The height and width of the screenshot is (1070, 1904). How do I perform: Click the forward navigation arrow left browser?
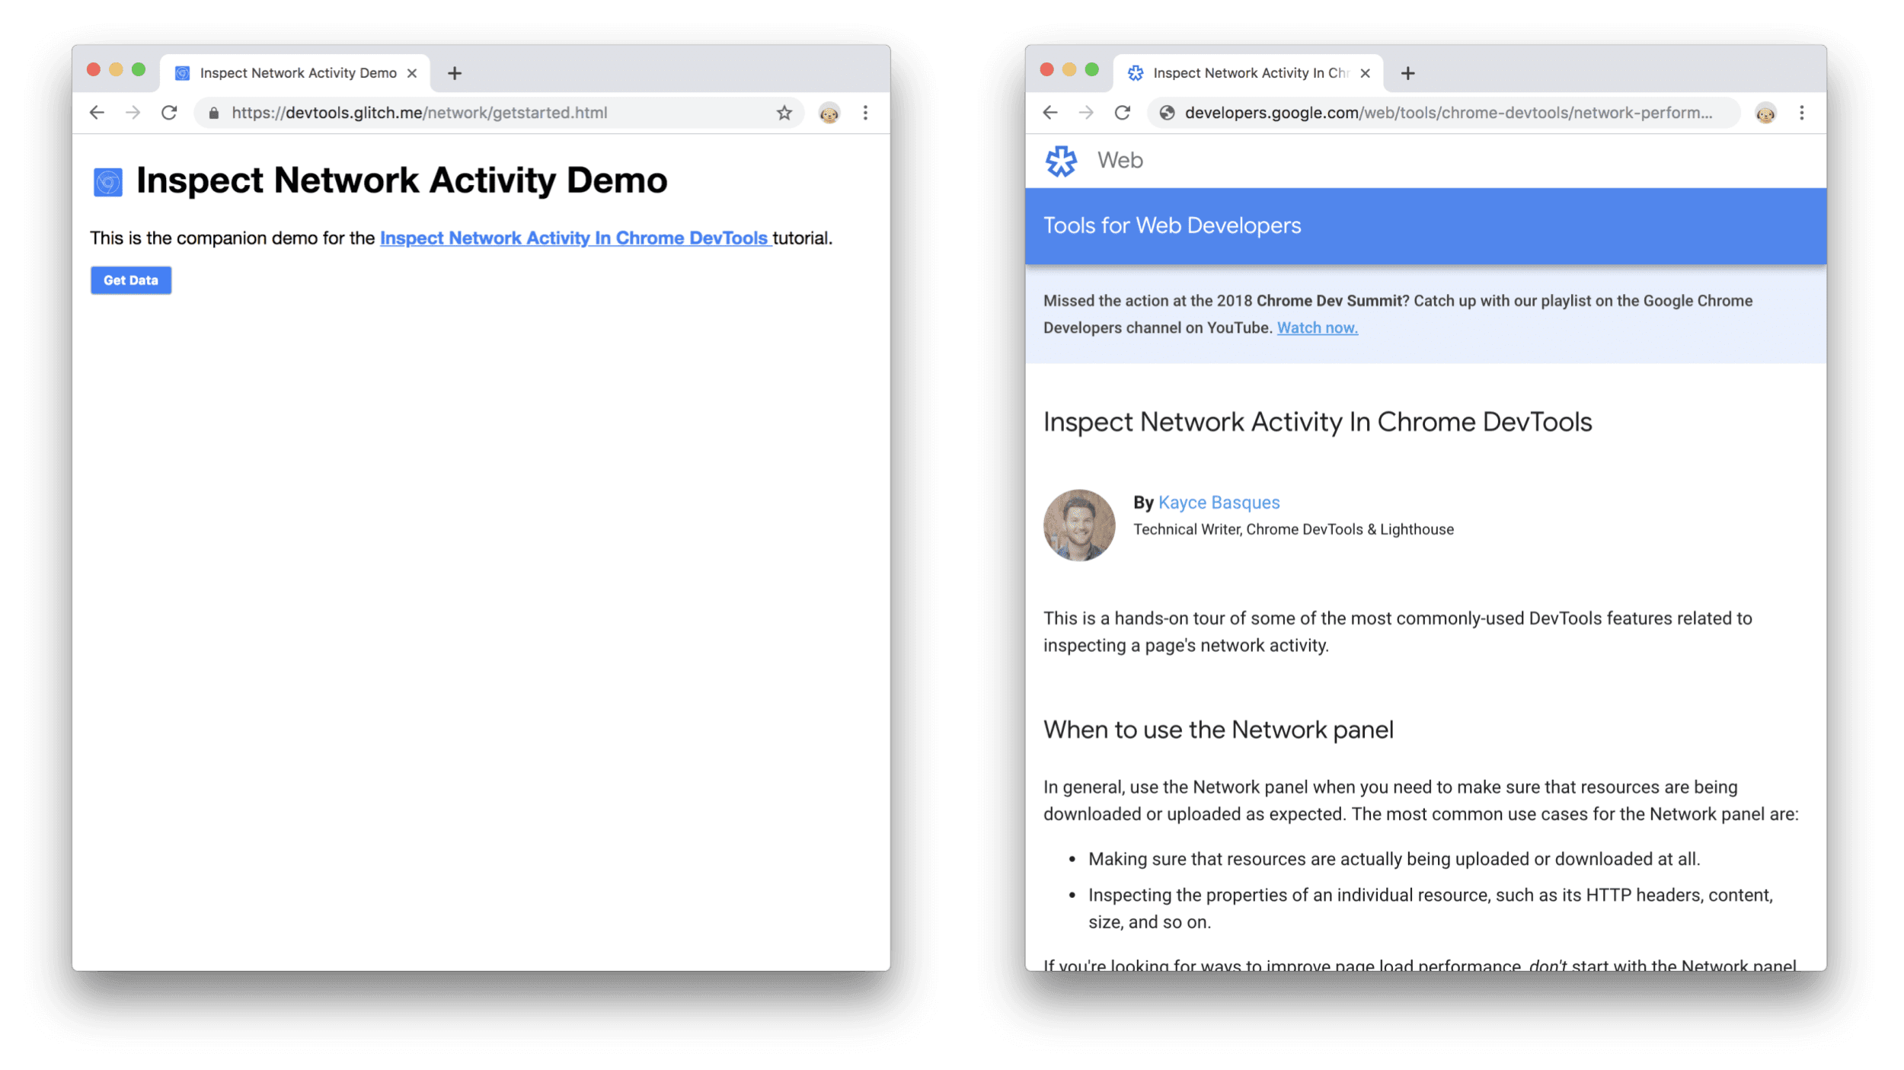[131, 113]
